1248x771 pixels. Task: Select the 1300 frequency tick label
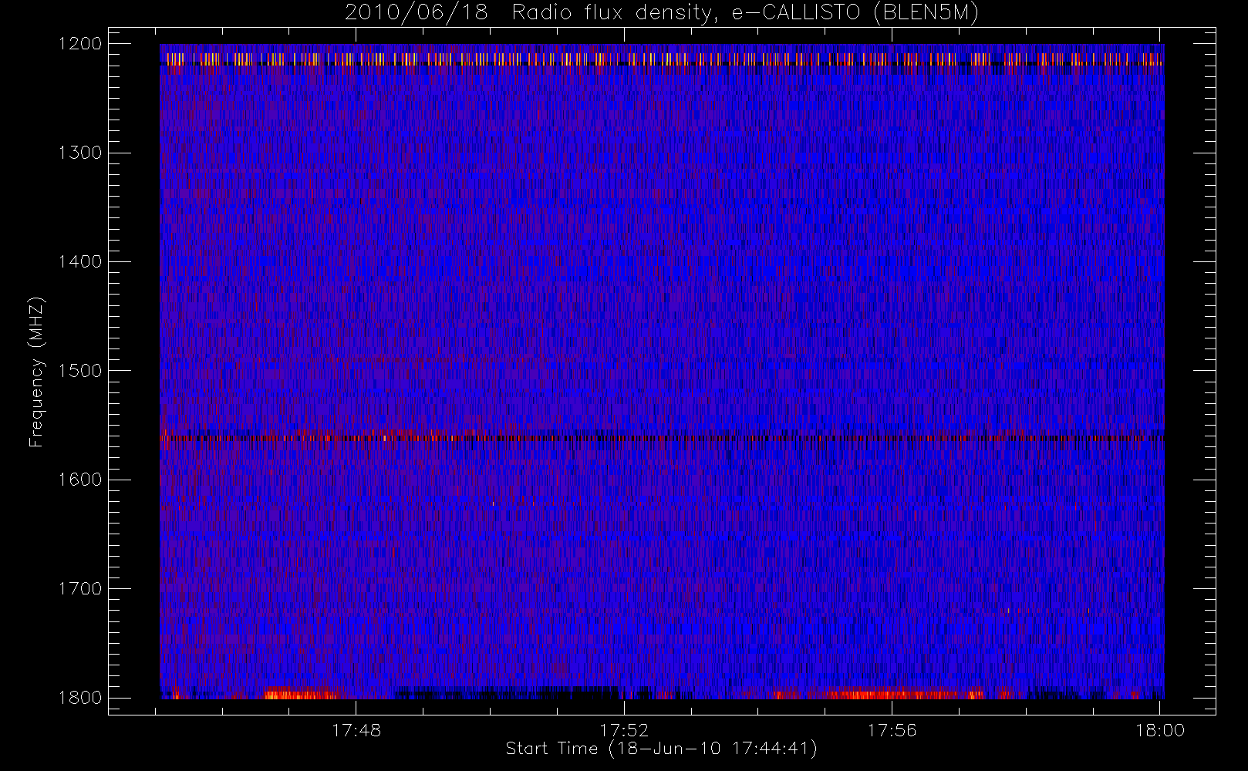[x=80, y=153]
